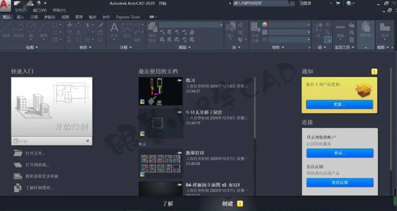Open the 文件(F) menu
Screen dimensions: 397x211
point(21,10)
